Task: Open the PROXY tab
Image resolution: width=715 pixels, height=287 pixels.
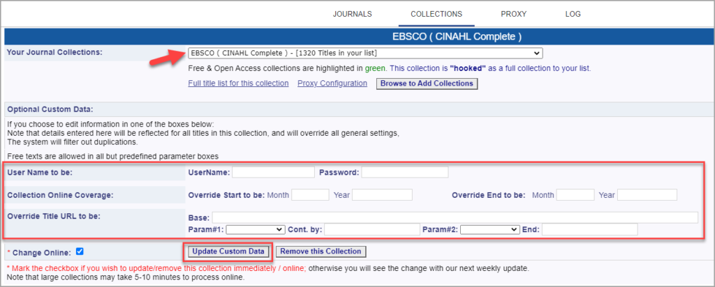Action: [x=513, y=14]
